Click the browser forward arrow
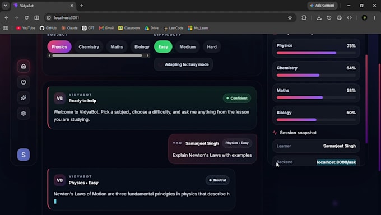This screenshot has height=215, width=381. [16, 18]
